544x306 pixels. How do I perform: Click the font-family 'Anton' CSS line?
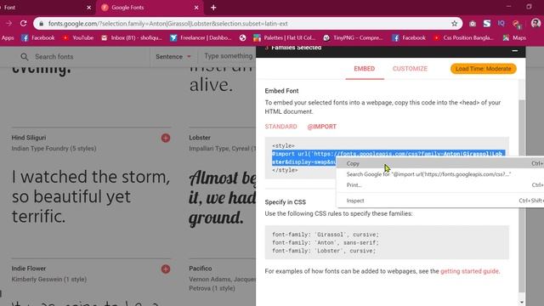pyautogui.click(x=326, y=242)
